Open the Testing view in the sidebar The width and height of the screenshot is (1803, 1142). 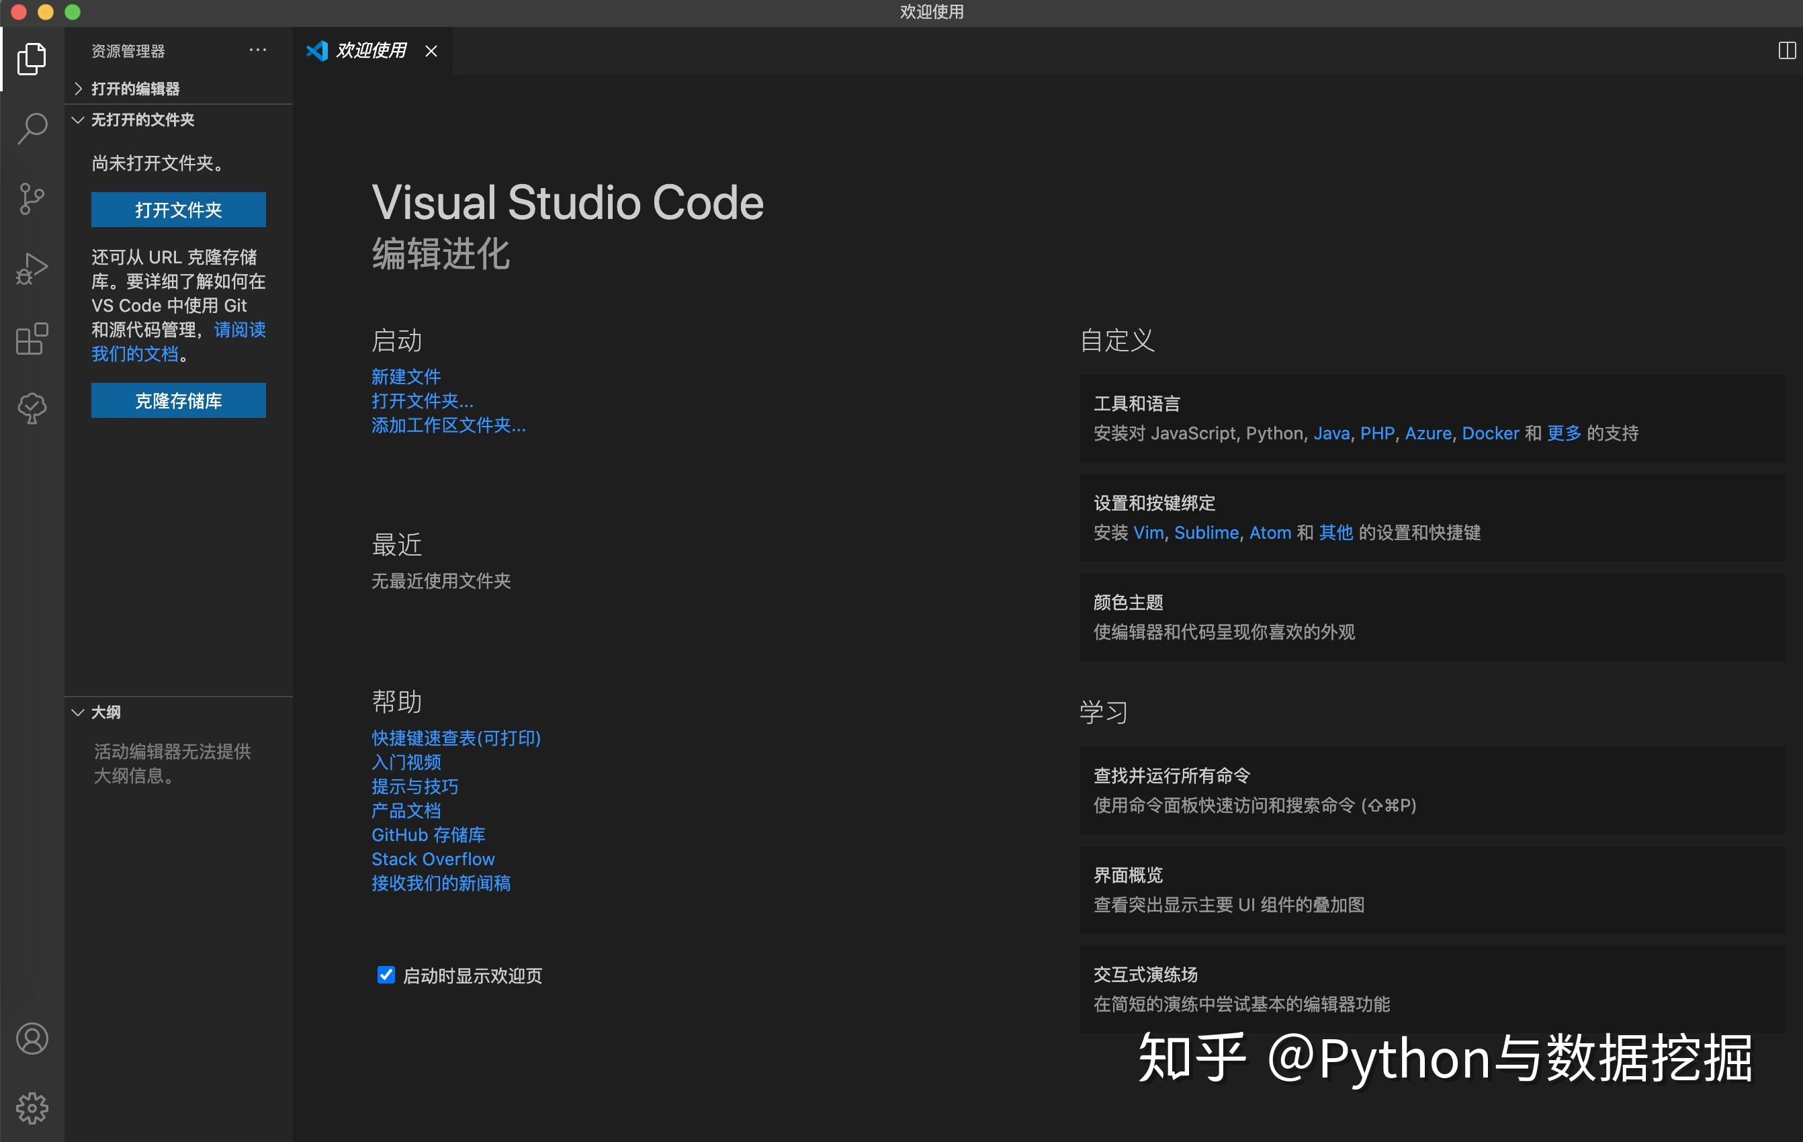(32, 408)
